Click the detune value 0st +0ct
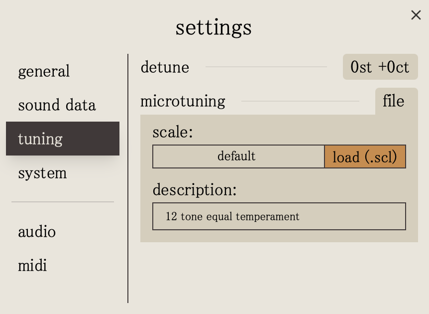429x314 pixels. pos(380,67)
